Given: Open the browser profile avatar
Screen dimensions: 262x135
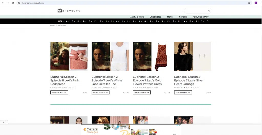Looking at the screenshot, I should click(x=256, y=3).
